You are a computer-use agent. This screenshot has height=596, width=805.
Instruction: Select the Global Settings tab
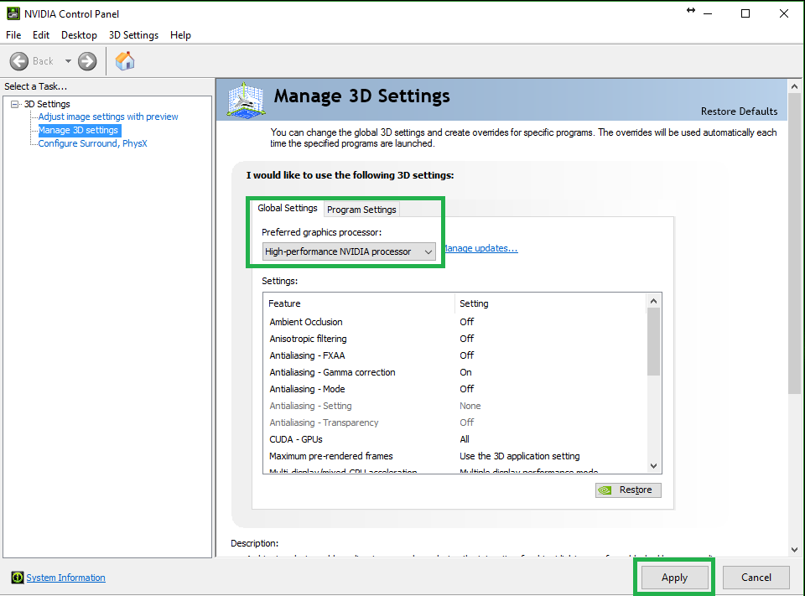288,208
